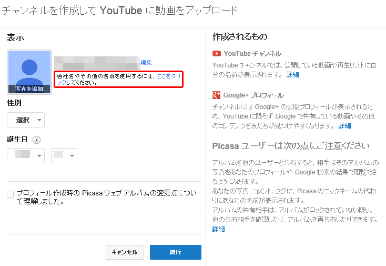Open 詳細 link under YouTube チャンネル
Image resolution: width=386 pixels, height=266 pixels.
pos(293,75)
